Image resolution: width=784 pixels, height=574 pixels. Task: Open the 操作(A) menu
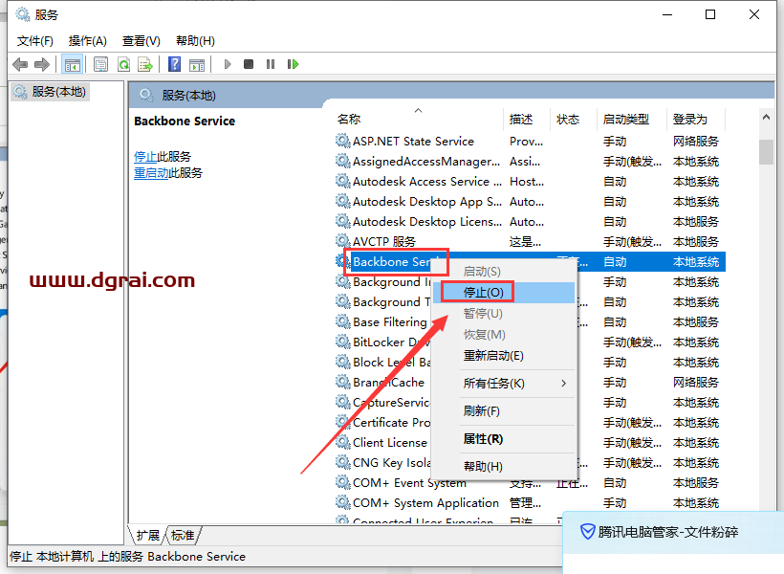coord(88,40)
